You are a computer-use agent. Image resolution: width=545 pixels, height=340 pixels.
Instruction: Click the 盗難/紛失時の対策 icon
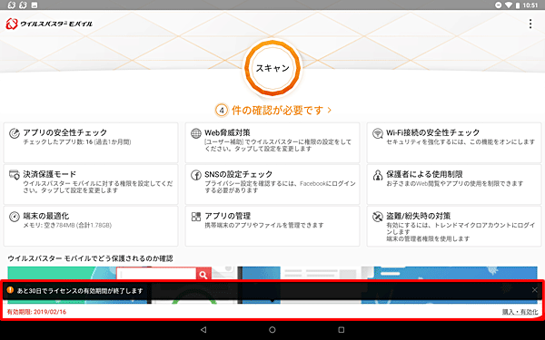(378, 217)
